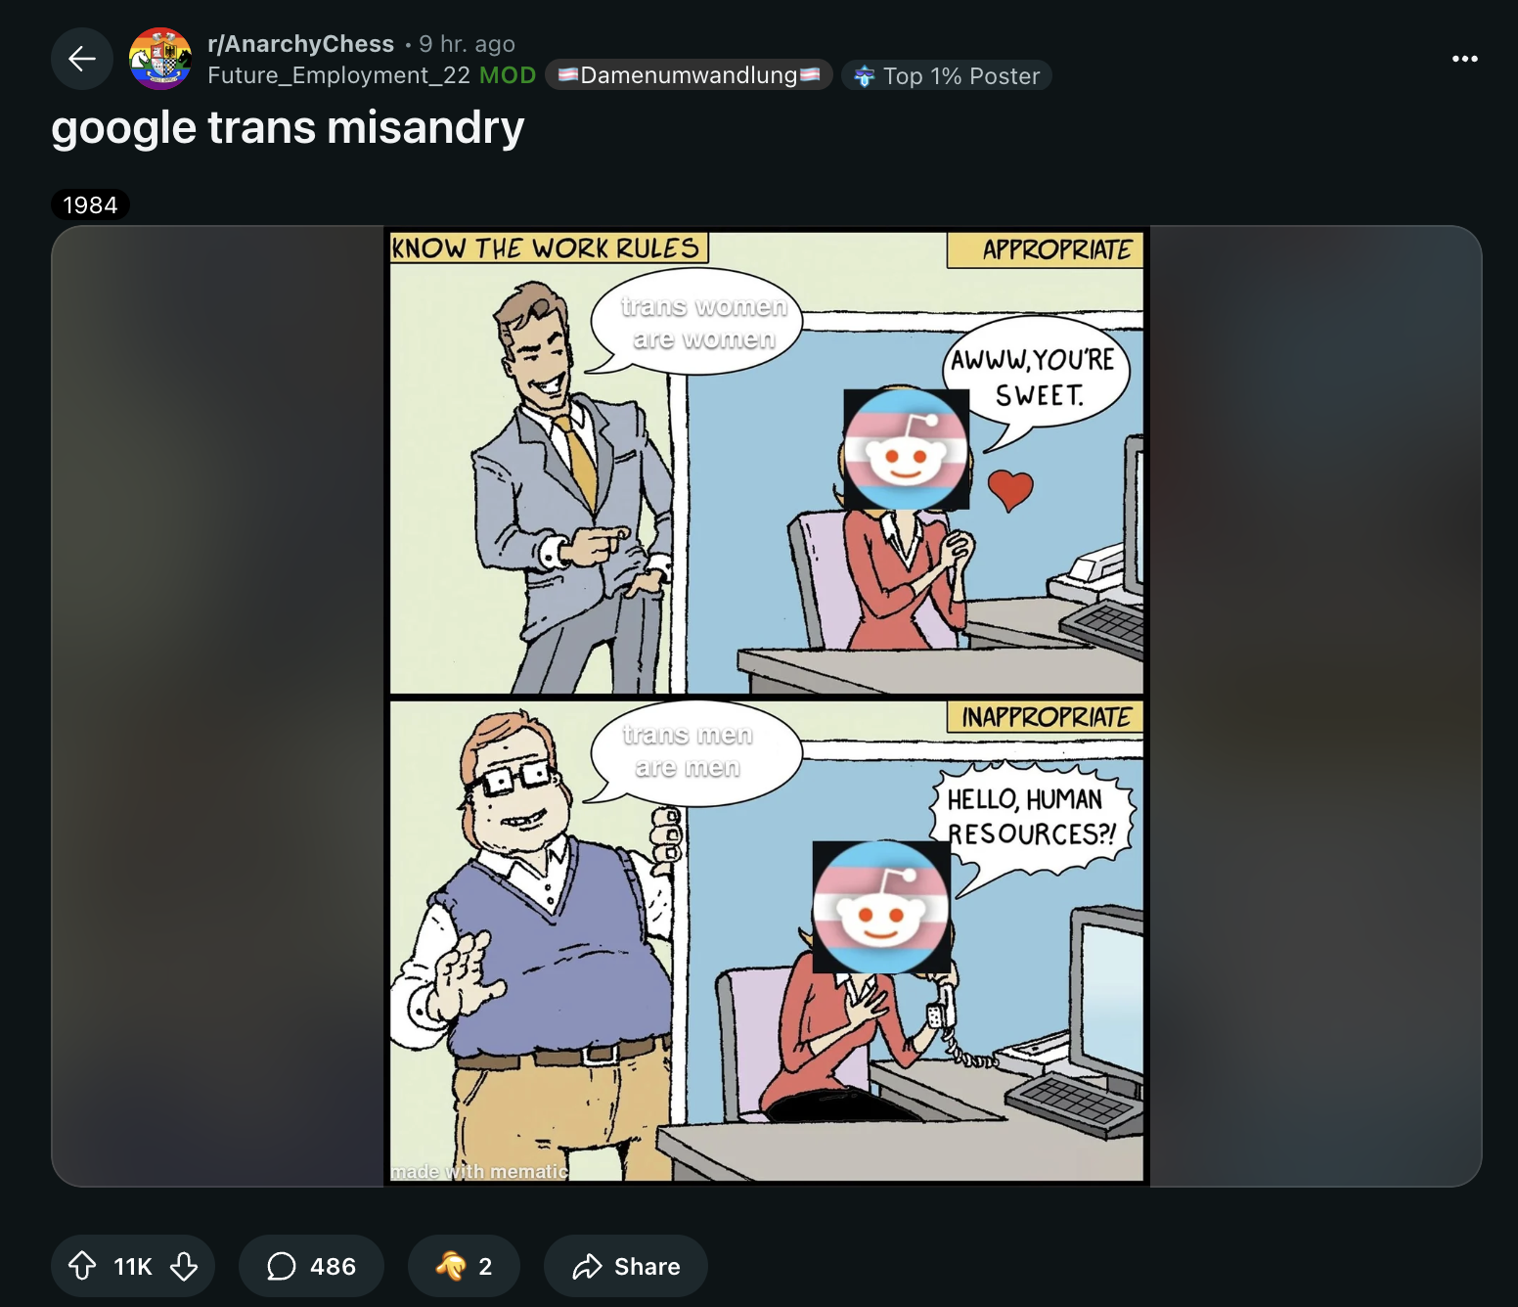This screenshot has width=1518, height=1307.
Task: Click the Damenumwandlung user flair
Action: (689, 75)
